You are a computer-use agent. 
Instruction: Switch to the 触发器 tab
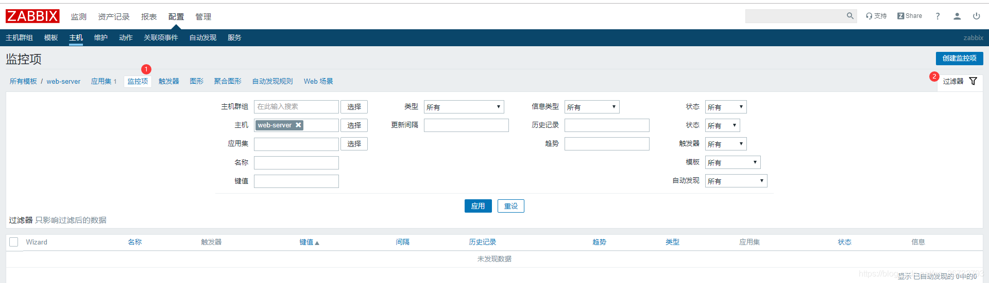coord(168,81)
